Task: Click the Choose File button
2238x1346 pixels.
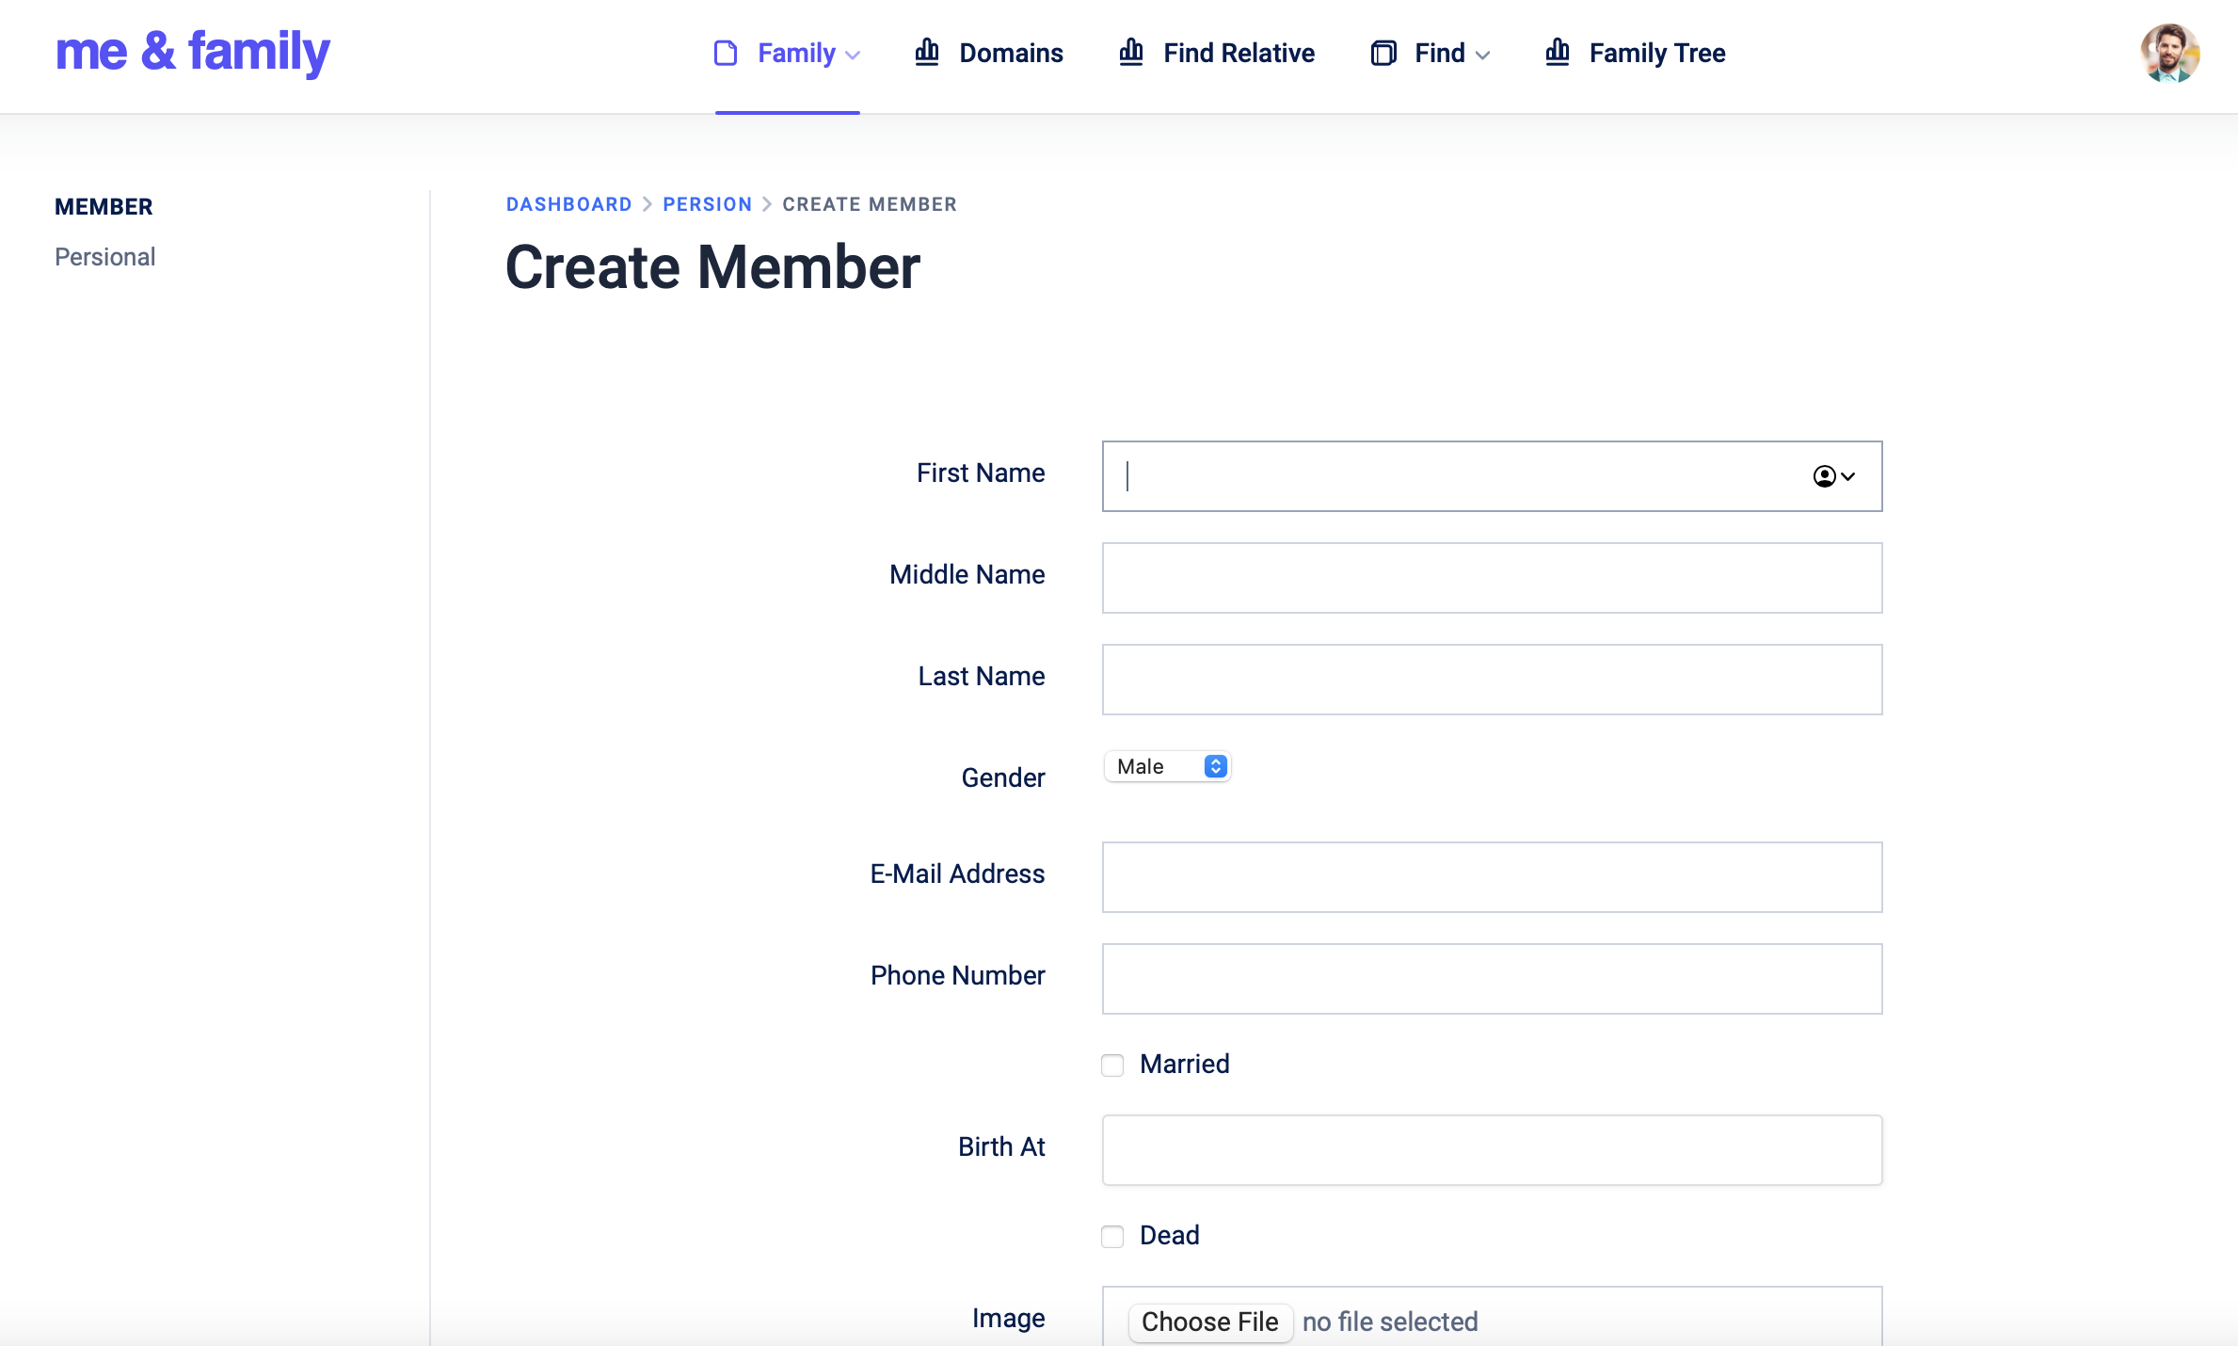Action: coord(1209,1322)
